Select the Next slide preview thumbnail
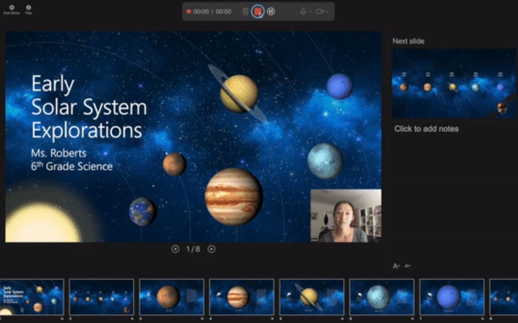 pyautogui.click(x=454, y=84)
